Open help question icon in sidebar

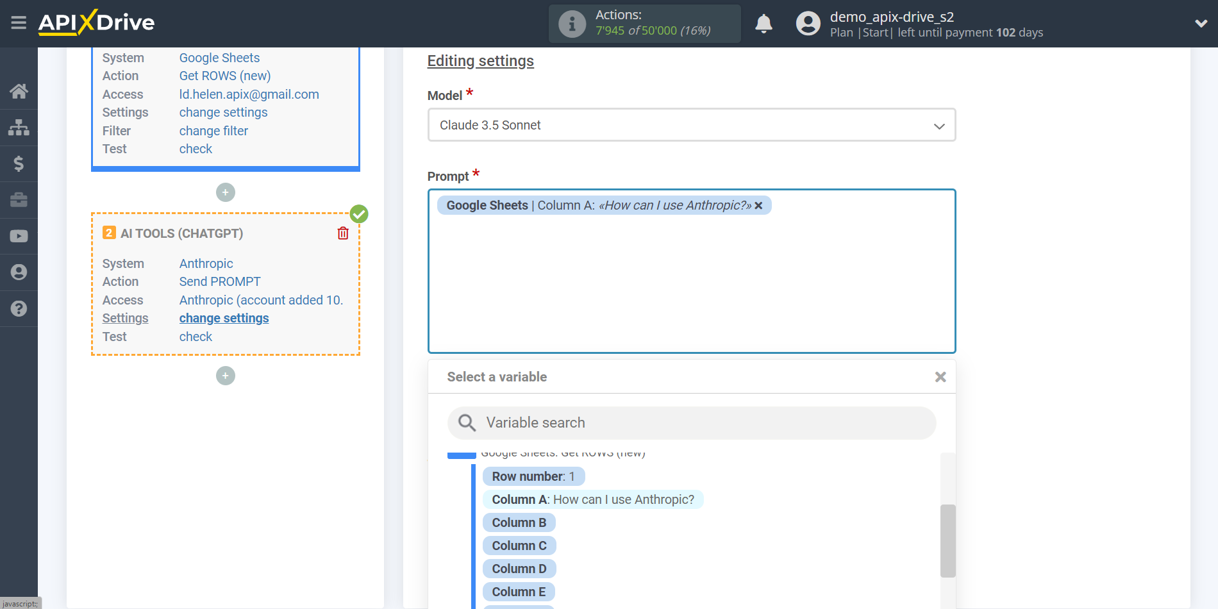(x=19, y=308)
